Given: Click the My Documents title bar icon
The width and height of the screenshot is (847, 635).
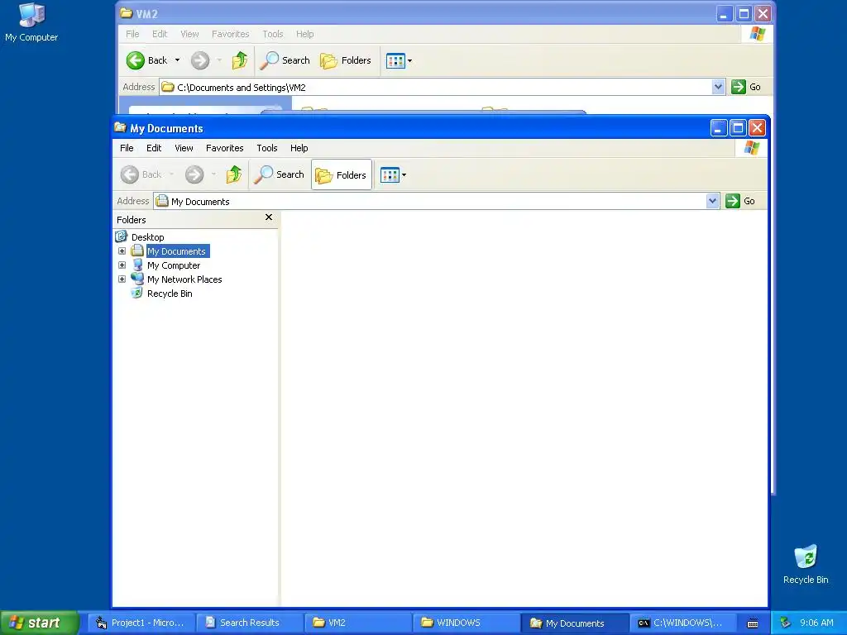Looking at the screenshot, I should pyautogui.click(x=120, y=128).
